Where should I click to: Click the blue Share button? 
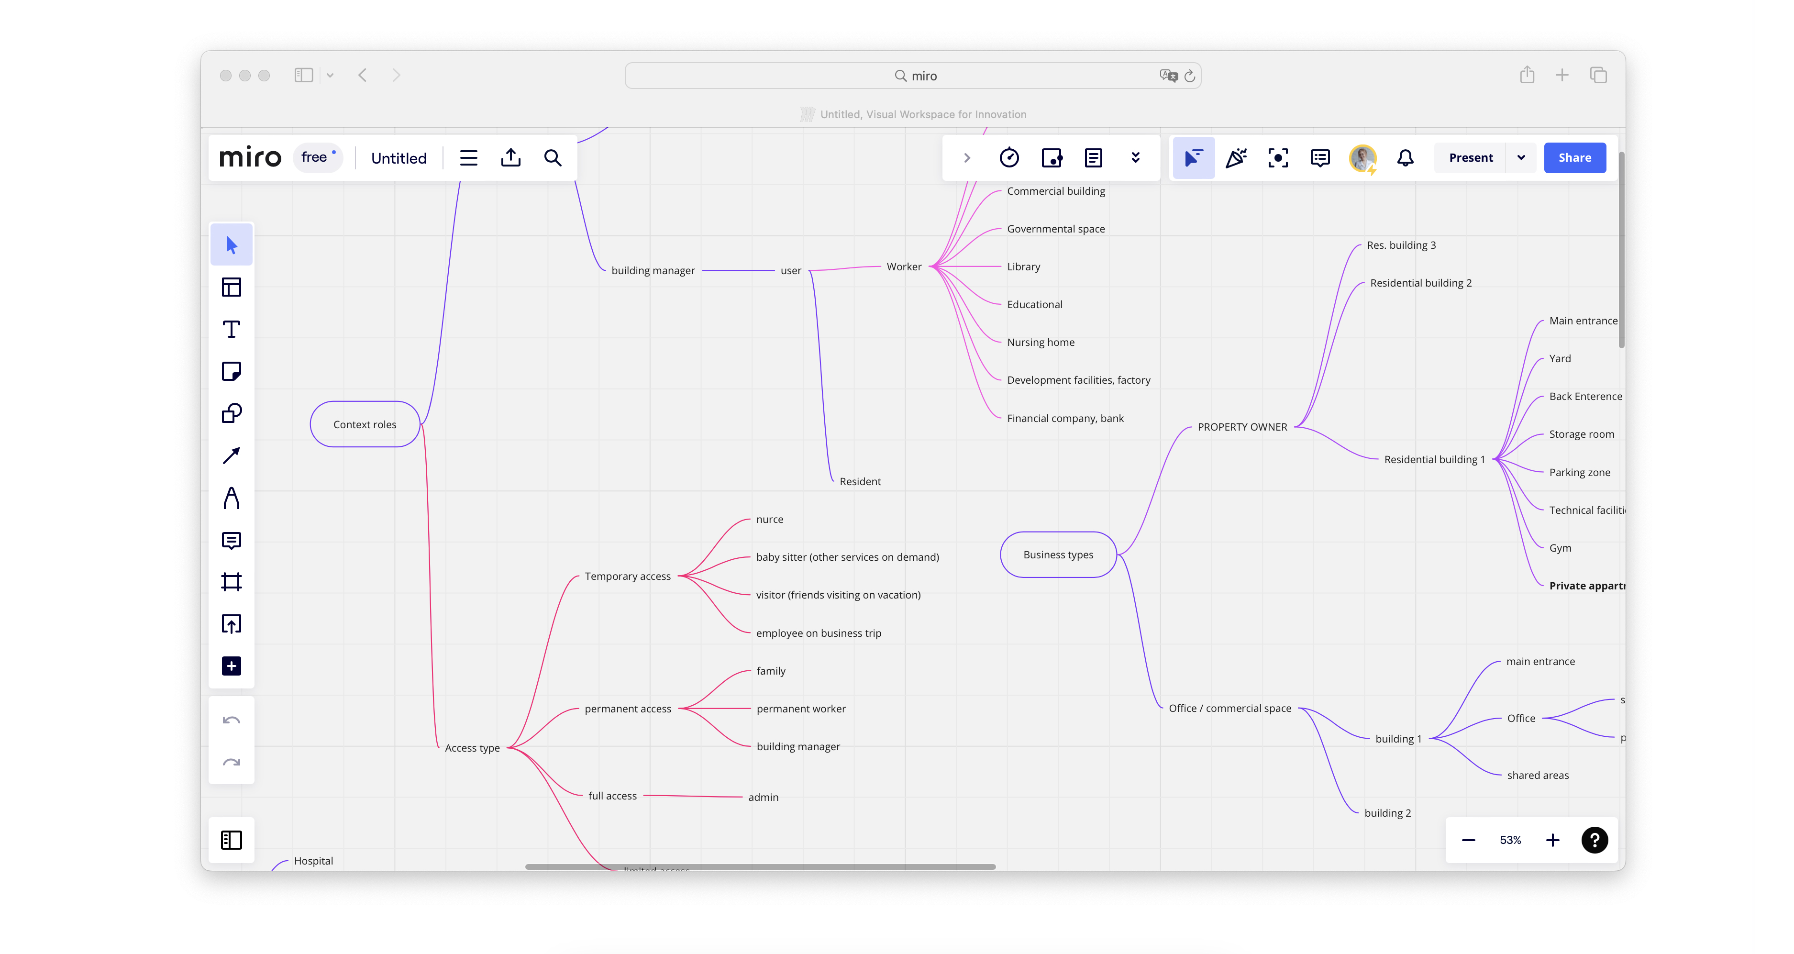(1574, 158)
